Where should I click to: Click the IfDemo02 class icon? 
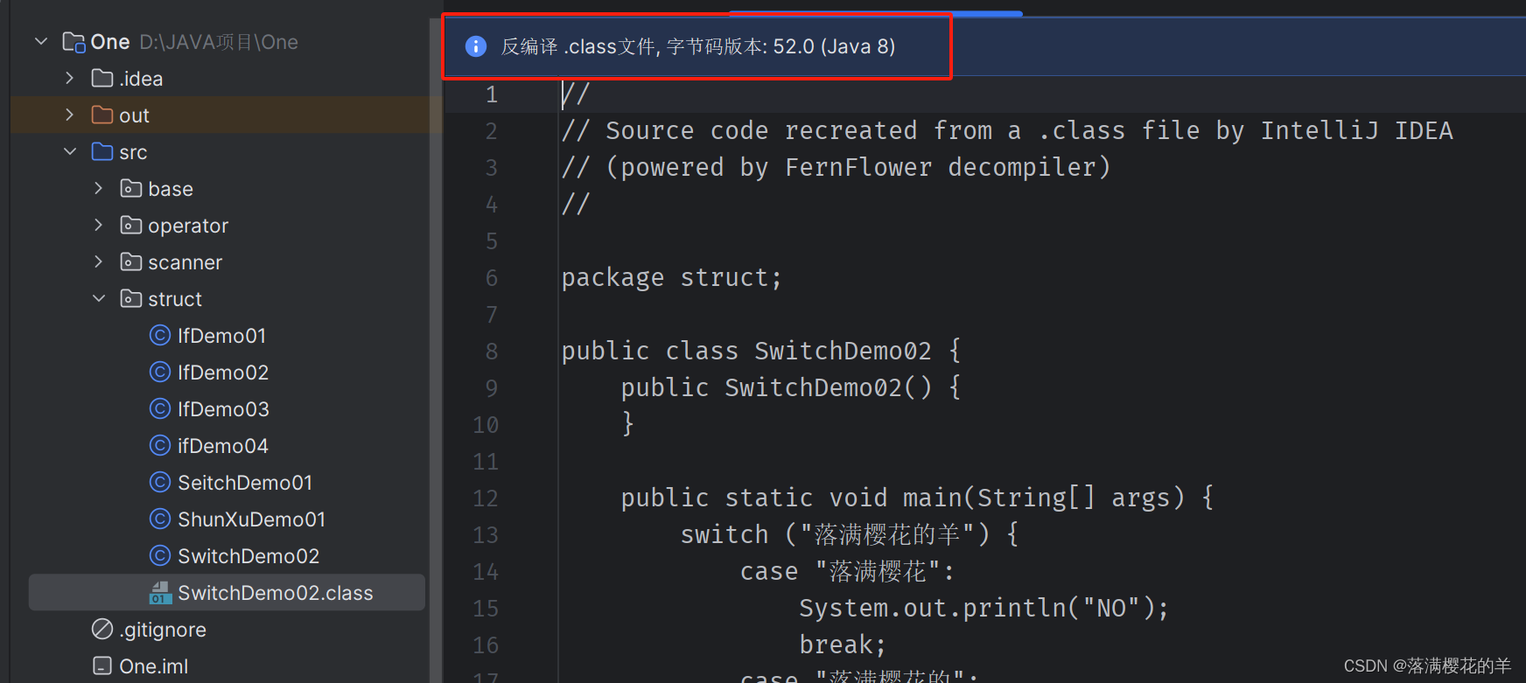tap(160, 372)
